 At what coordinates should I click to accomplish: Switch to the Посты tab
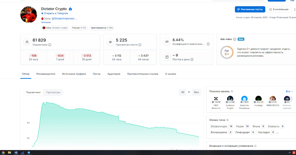(97, 74)
